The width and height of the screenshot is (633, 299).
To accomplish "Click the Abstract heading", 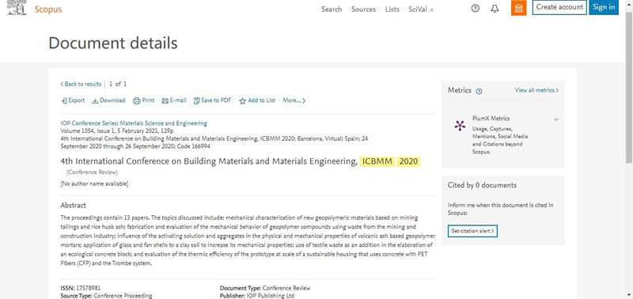I will (x=73, y=206).
